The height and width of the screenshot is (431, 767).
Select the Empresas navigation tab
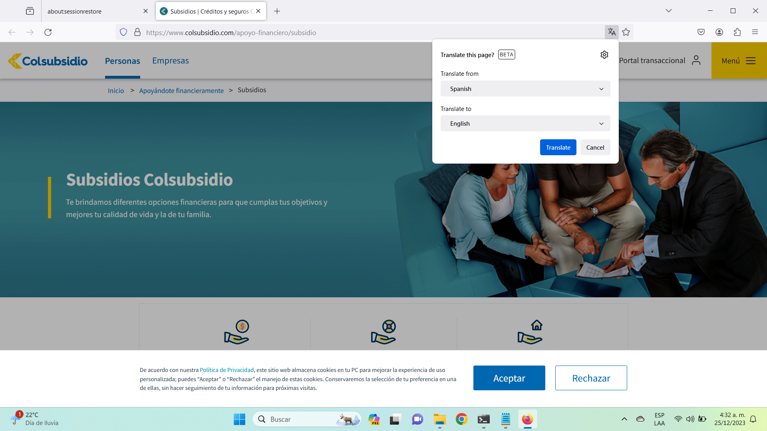(x=170, y=61)
